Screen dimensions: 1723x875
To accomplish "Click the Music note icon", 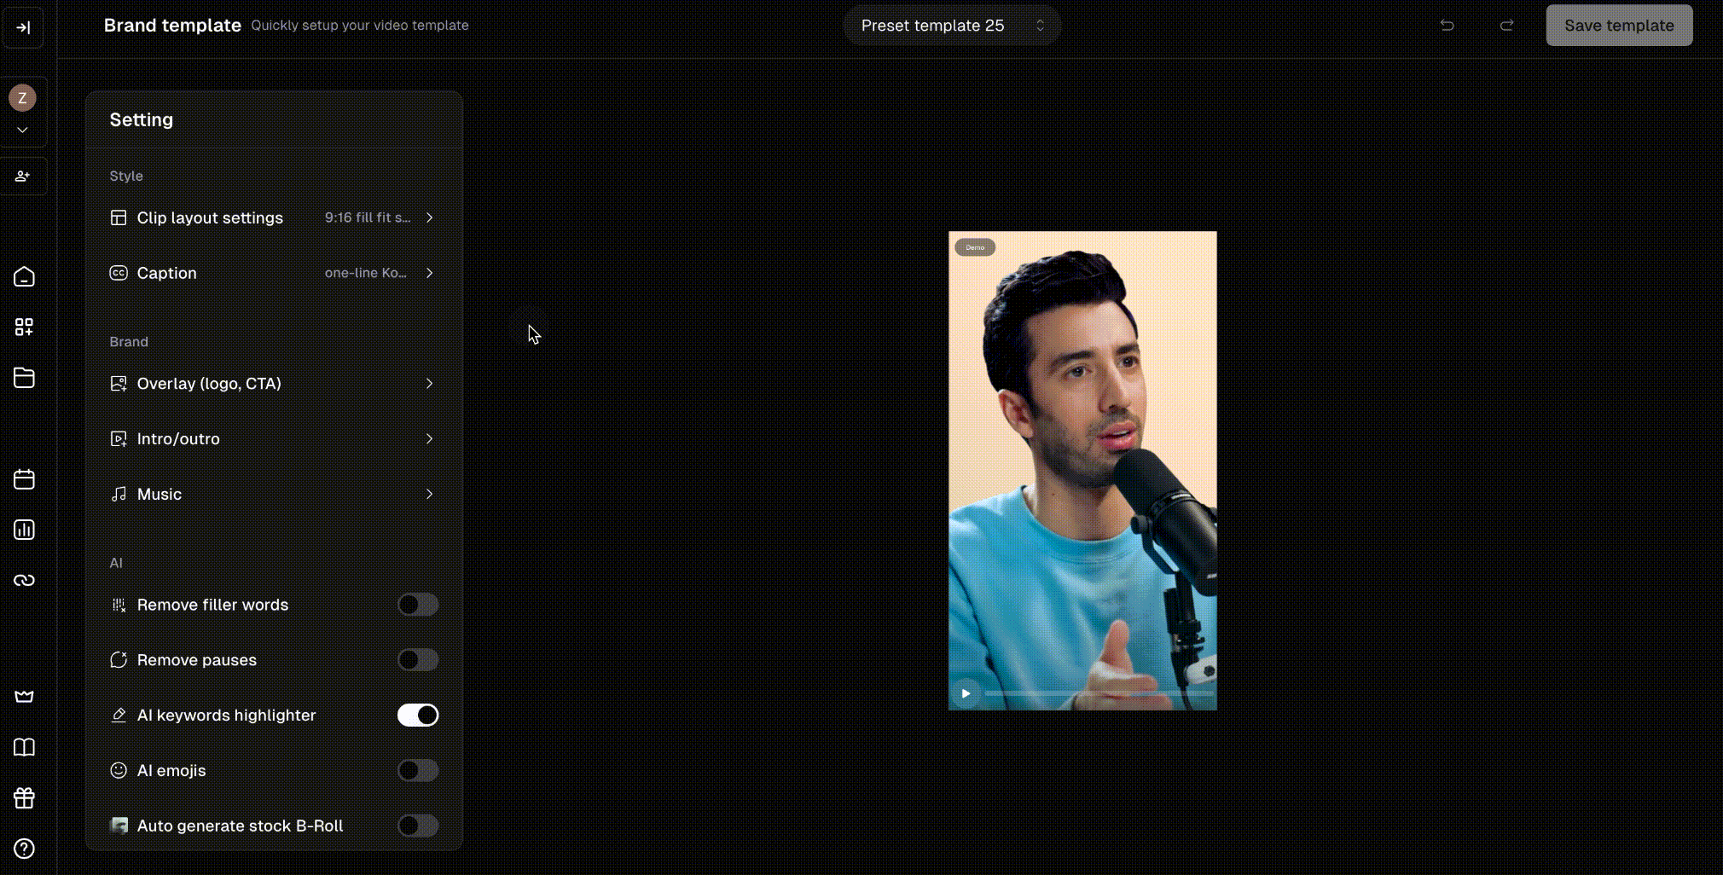I will (119, 495).
